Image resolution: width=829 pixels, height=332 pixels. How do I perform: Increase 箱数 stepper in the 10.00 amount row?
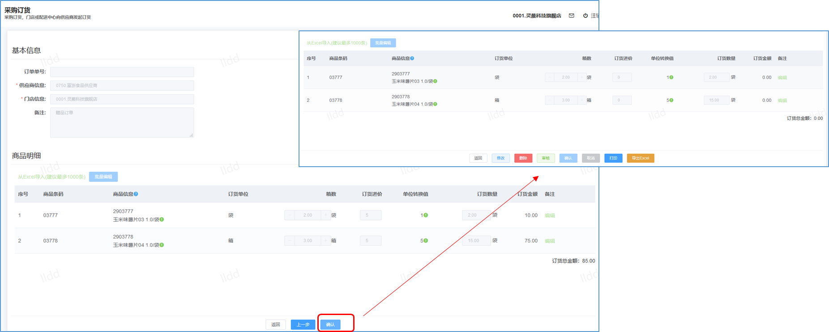point(326,215)
